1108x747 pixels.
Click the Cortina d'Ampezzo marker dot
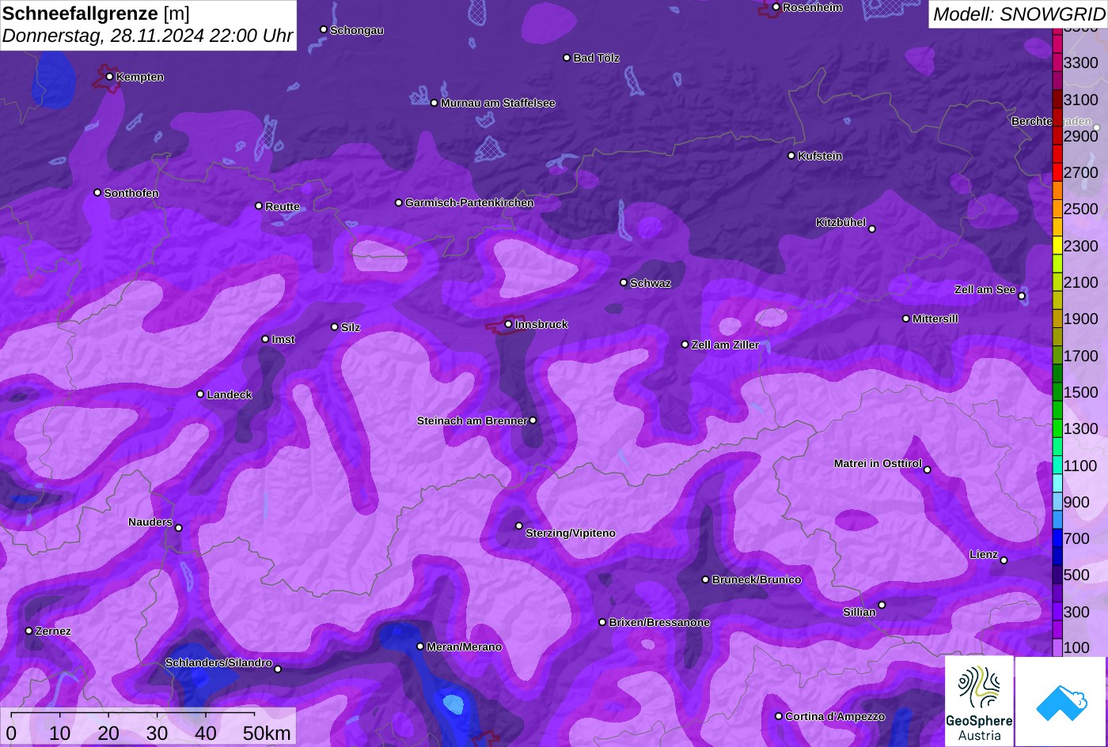pos(779,716)
